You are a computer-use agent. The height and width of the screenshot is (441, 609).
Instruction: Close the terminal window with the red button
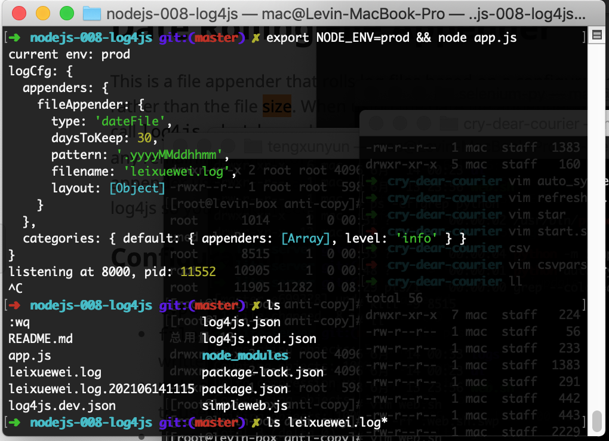[19, 14]
